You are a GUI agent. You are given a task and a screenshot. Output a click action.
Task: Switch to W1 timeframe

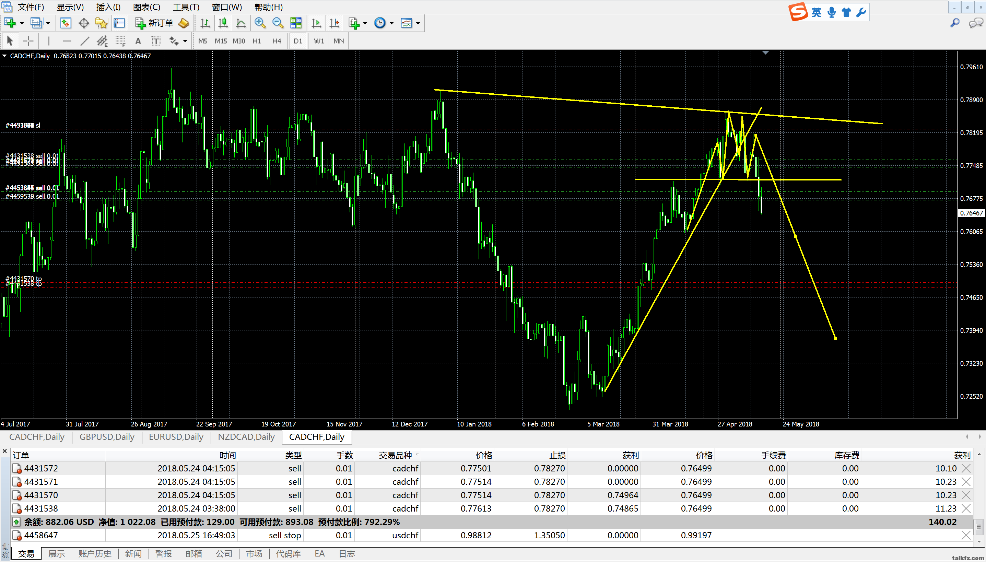pos(319,41)
